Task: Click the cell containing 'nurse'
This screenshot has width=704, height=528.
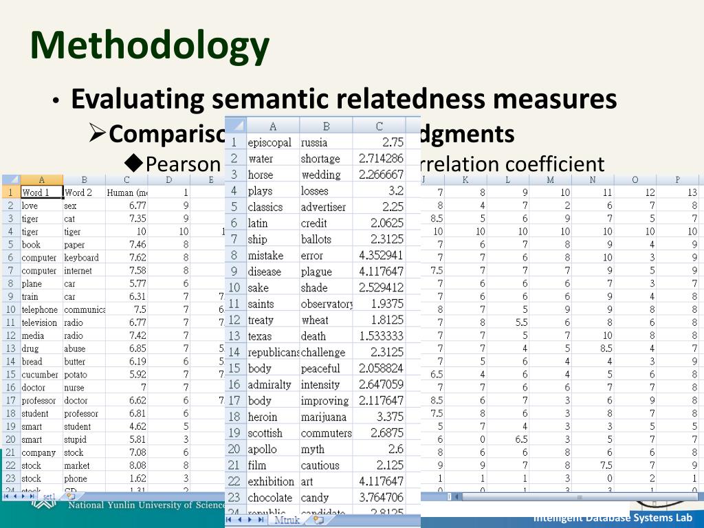Action: [x=85, y=388]
